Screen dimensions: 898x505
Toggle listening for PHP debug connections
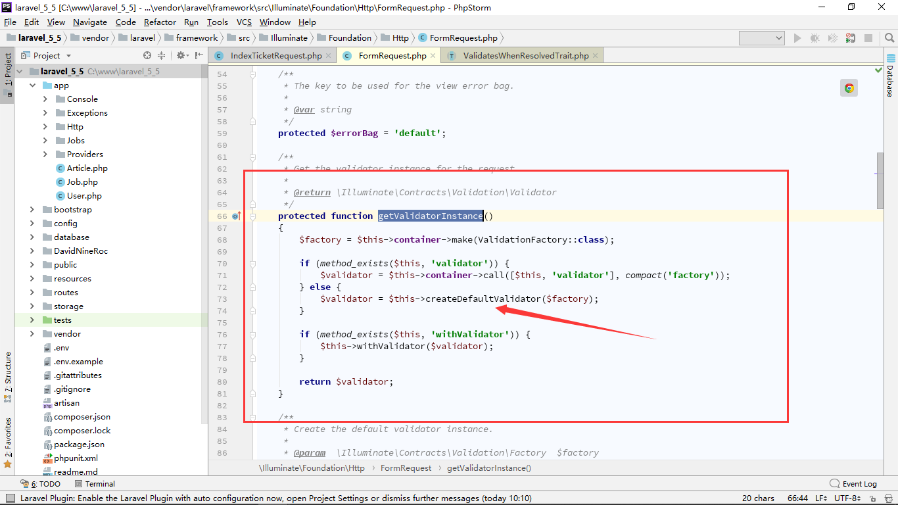coord(851,38)
